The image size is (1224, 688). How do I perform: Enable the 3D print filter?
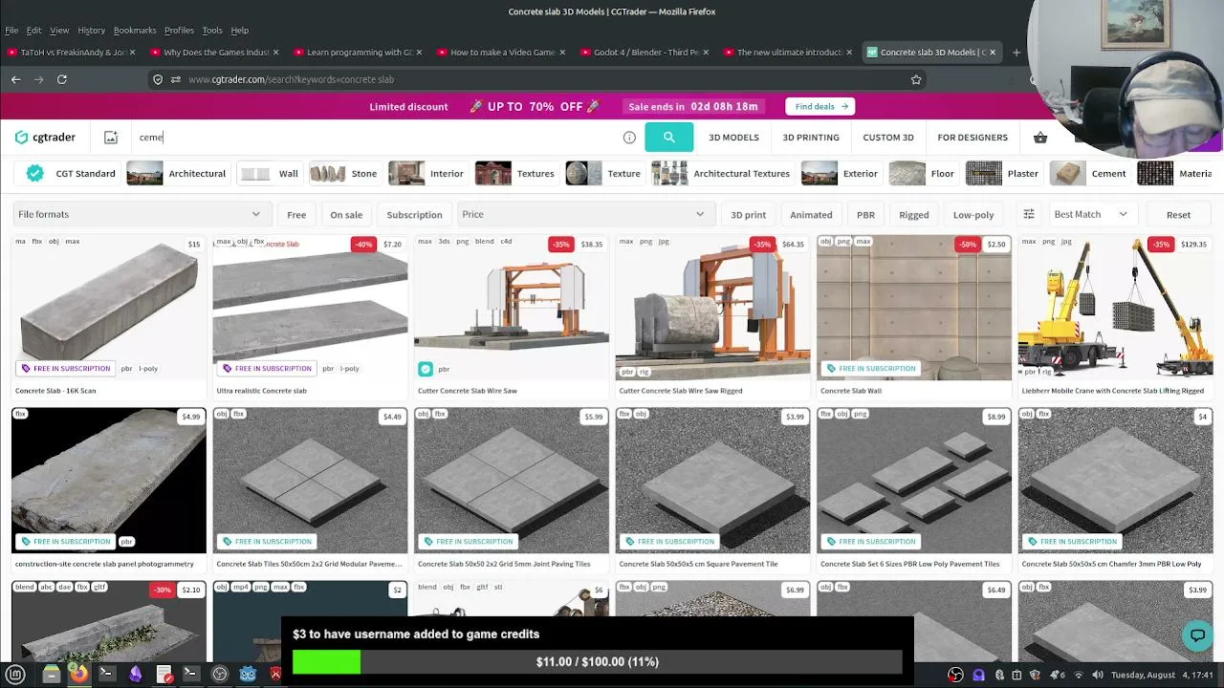[x=748, y=215]
